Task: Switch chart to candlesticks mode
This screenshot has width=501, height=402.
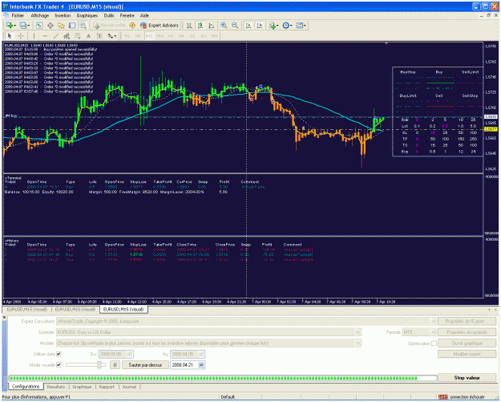Action: 200,26
